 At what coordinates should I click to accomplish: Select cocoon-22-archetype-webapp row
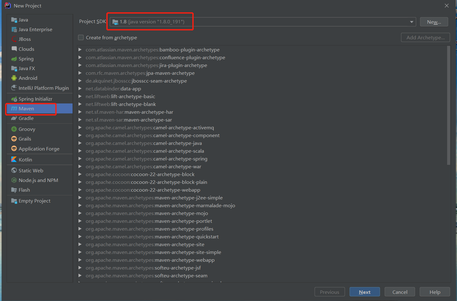click(262, 190)
